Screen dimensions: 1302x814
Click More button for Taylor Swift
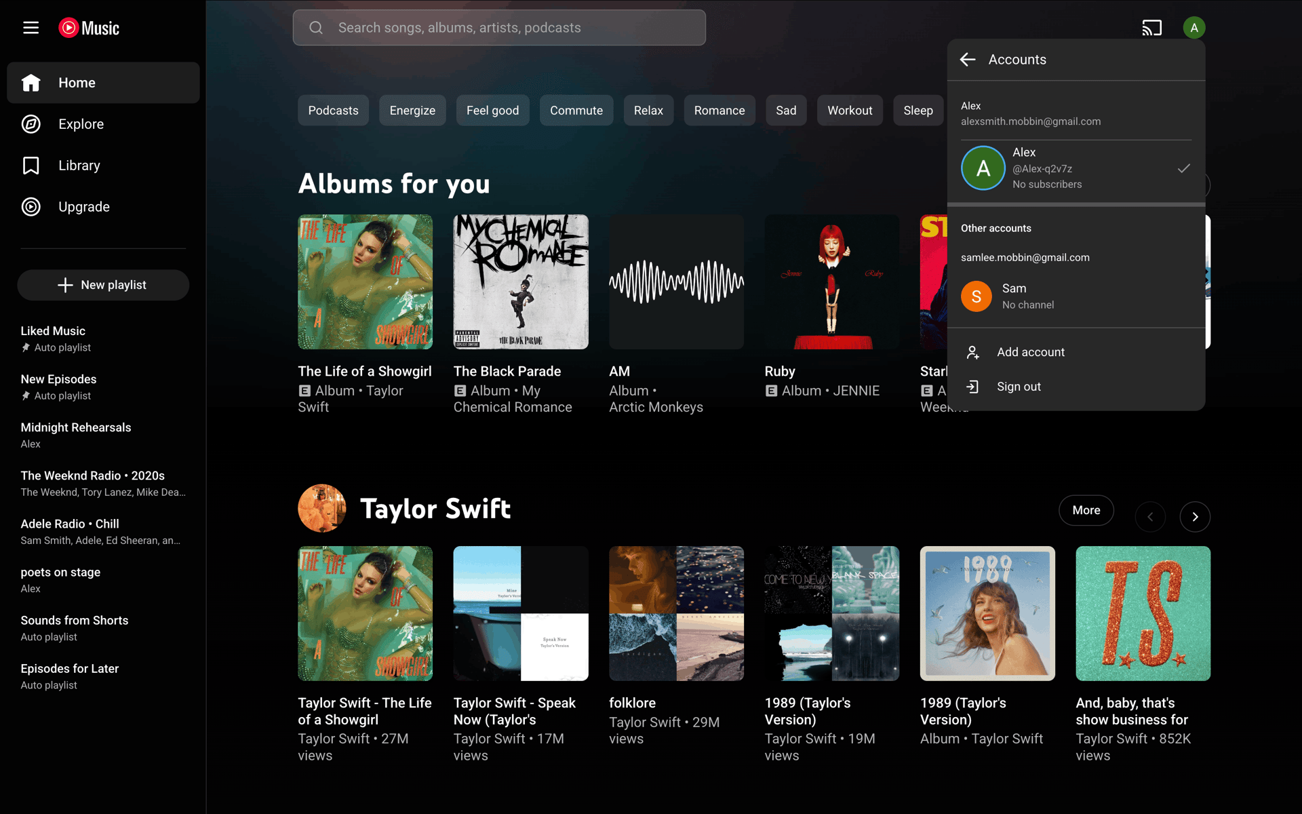click(1086, 510)
